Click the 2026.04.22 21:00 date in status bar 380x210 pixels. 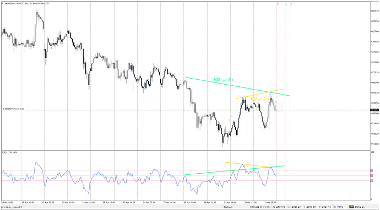[260, 207]
